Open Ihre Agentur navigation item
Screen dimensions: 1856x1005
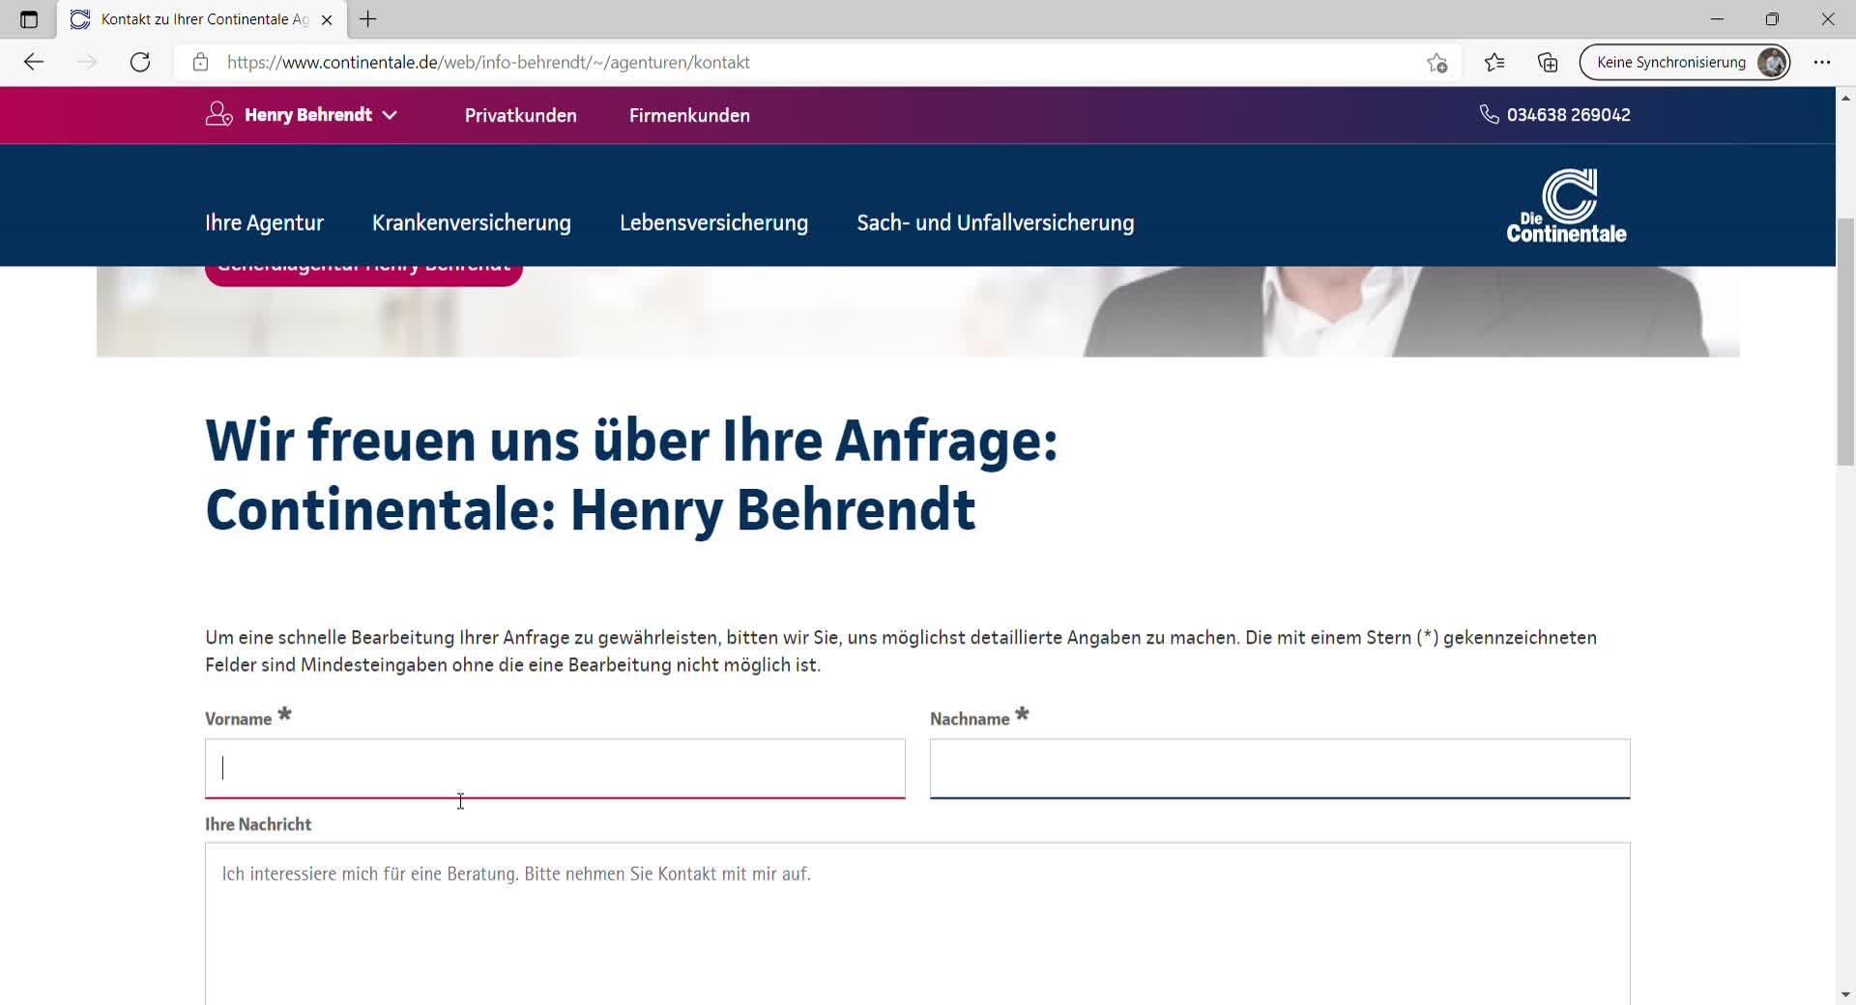point(264,223)
